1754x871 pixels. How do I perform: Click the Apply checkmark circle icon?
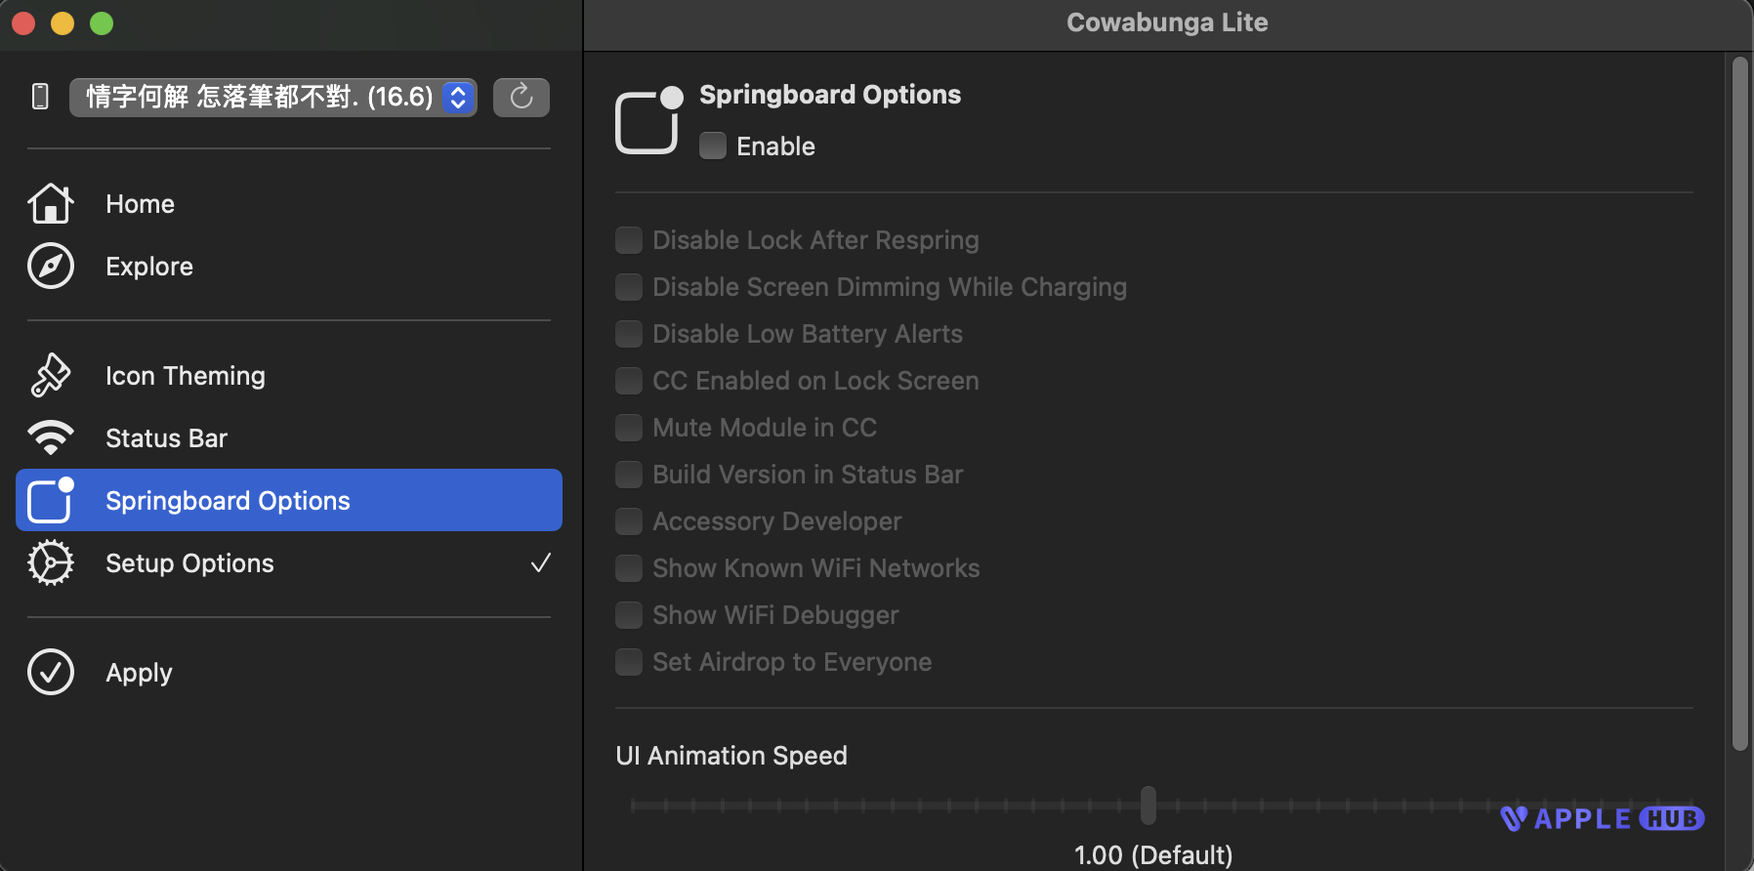(51, 673)
